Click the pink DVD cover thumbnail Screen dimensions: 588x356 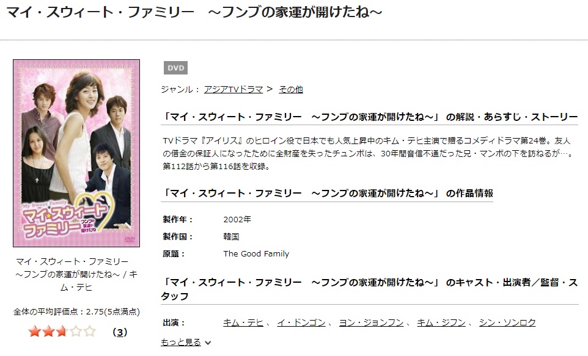76,153
